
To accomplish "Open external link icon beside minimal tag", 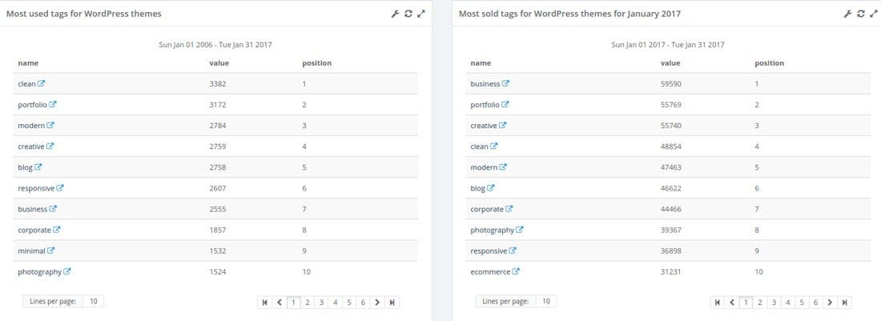I will coord(50,251).
